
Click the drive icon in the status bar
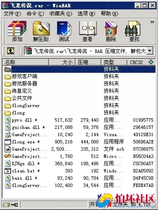[6, 205]
